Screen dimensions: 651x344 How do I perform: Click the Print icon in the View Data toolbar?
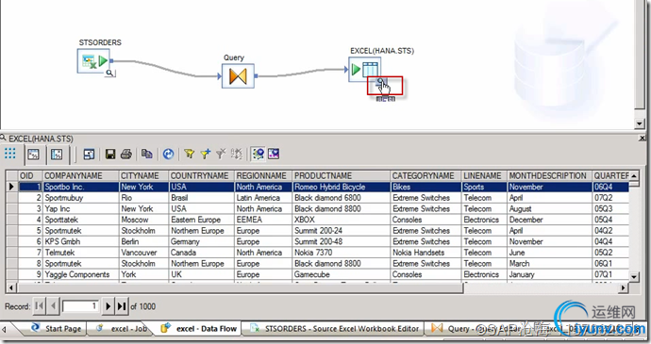[126, 155]
